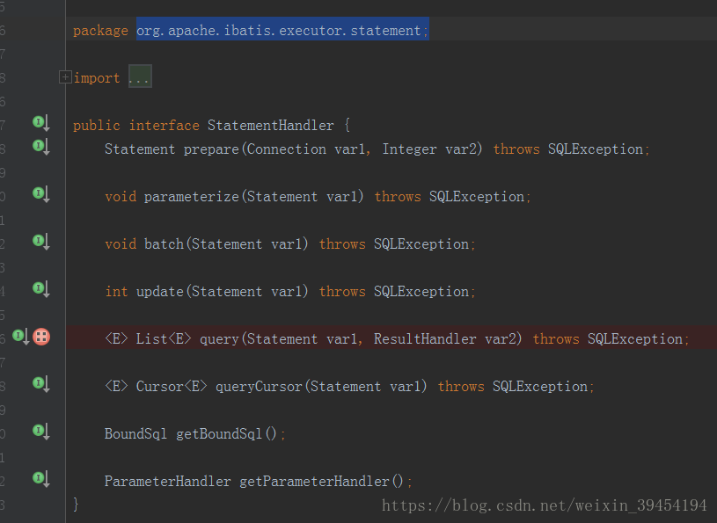
Task: Click the 'parameterize' method name
Action: pos(192,197)
